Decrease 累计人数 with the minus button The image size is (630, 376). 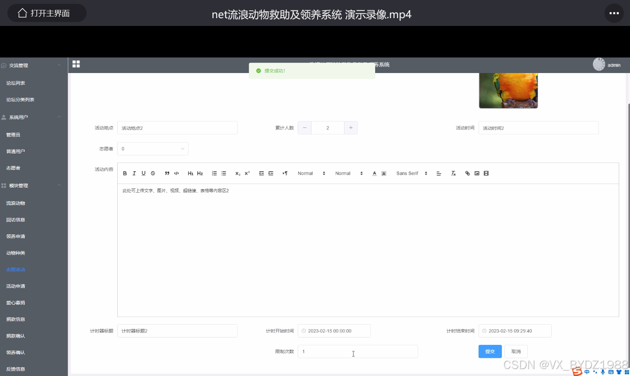point(305,128)
